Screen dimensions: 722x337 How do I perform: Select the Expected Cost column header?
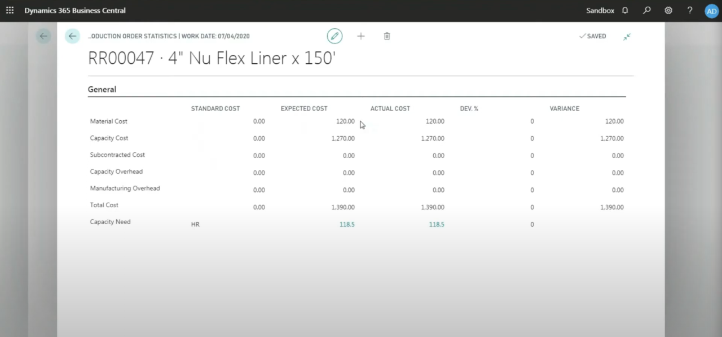[x=304, y=108]
